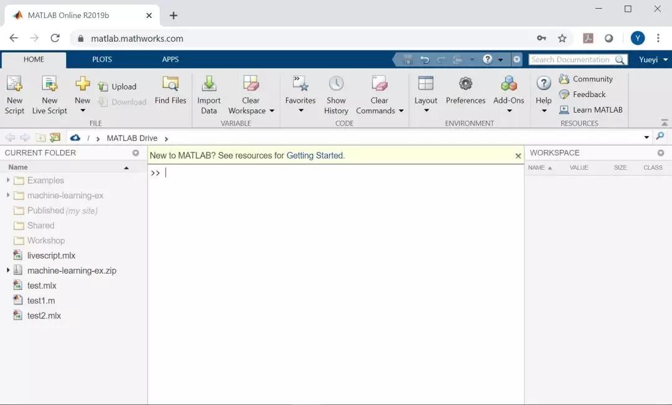This screenshot has height=405, width=672.
Task: Open Chrome three-dot menu
Action: tap(658, 38)
